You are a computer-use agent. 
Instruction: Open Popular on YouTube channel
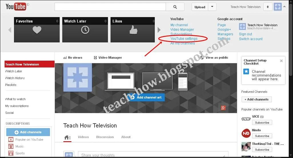pos(26,139)
